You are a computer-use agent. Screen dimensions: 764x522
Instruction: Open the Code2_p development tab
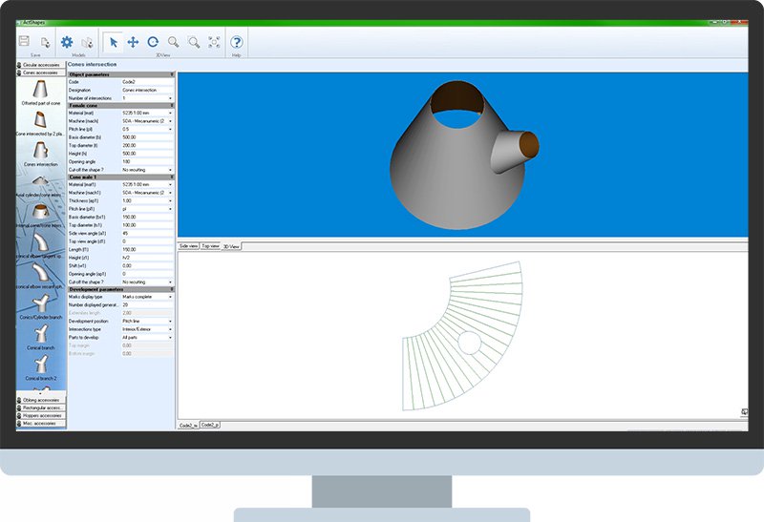click(x=210, y=425)
